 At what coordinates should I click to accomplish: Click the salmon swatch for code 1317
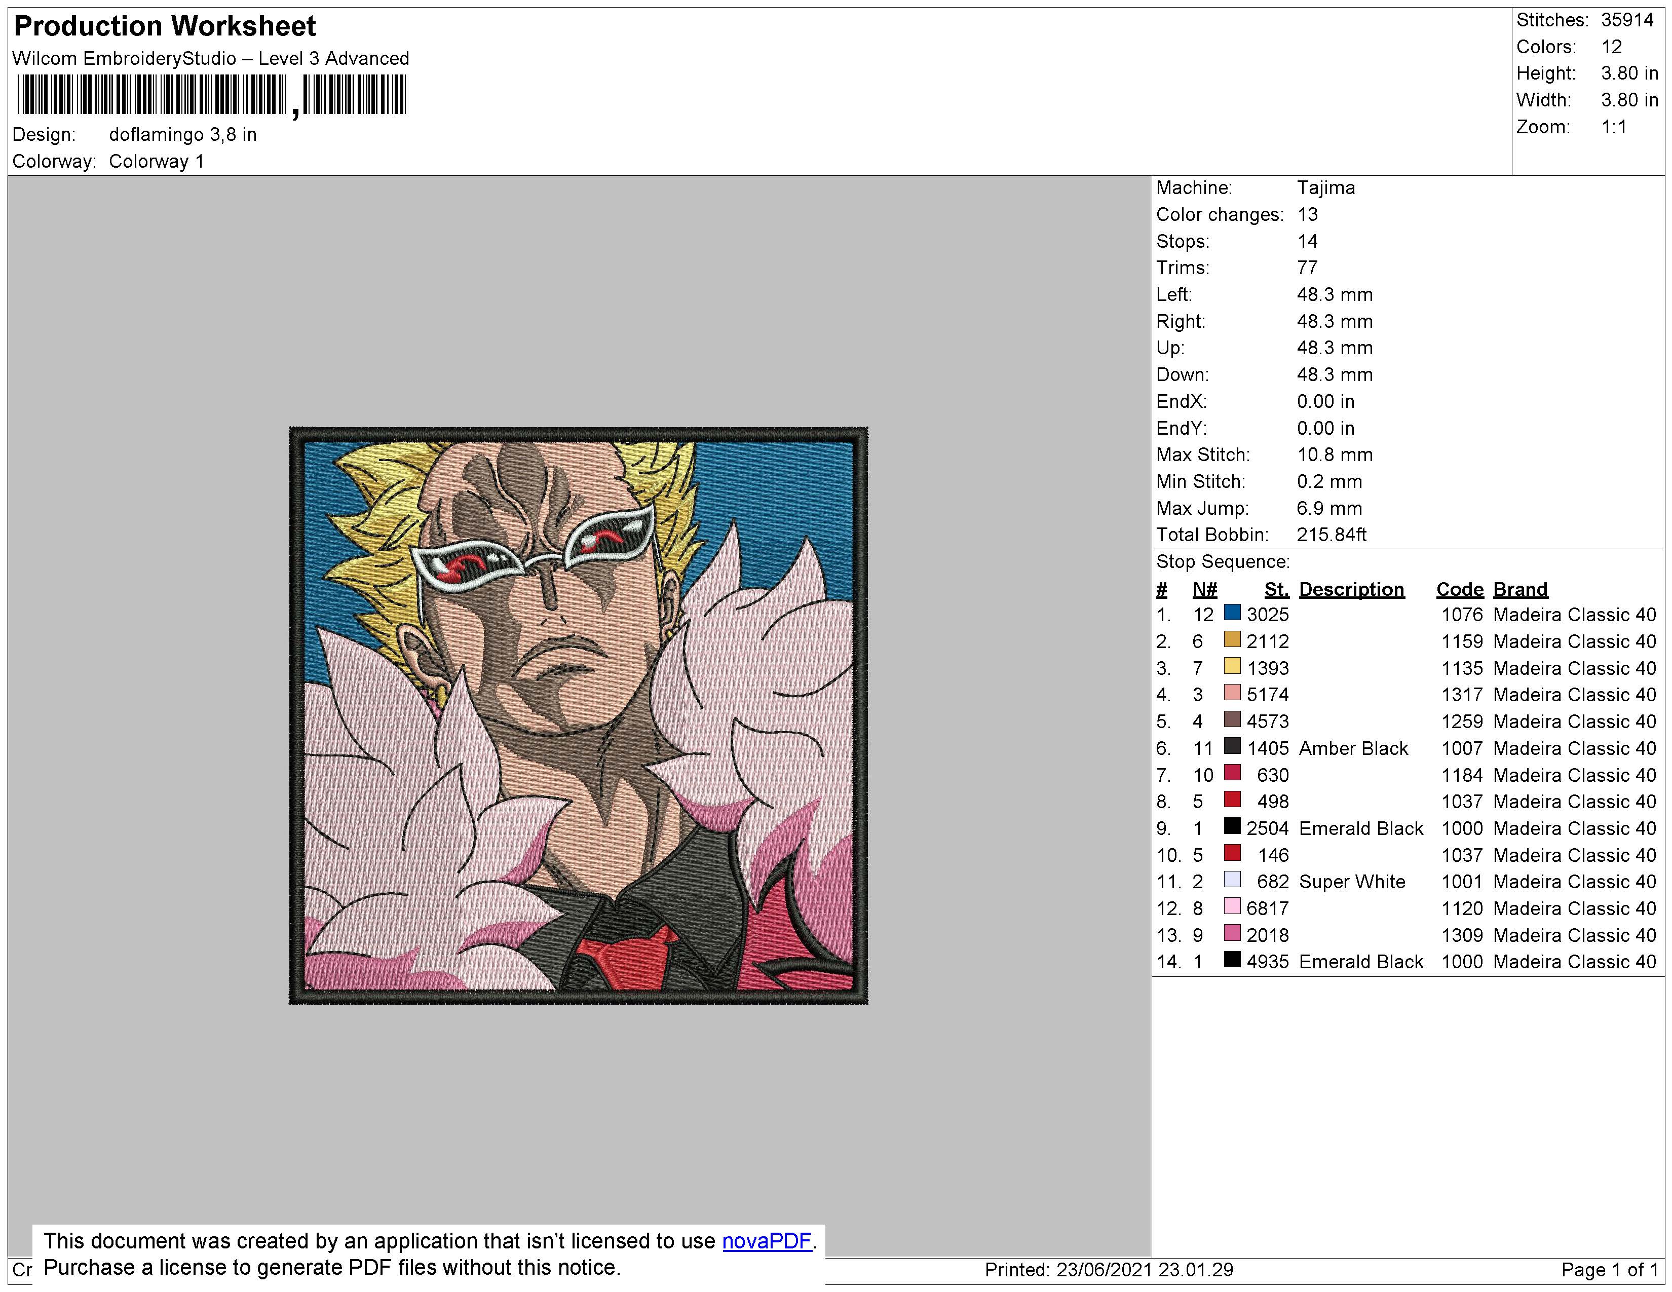tap(1232, 693)
